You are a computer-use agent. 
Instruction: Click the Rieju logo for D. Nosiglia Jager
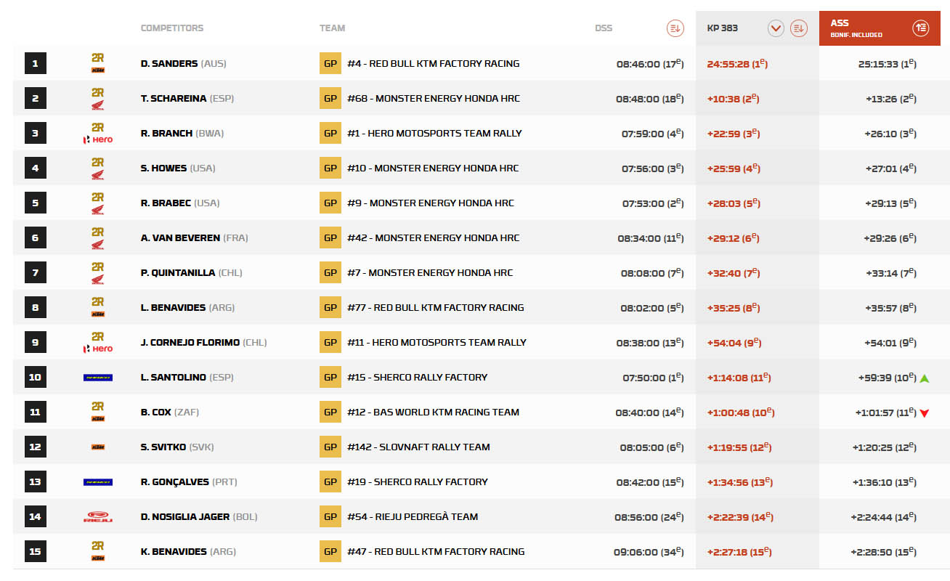pos(98,517)
